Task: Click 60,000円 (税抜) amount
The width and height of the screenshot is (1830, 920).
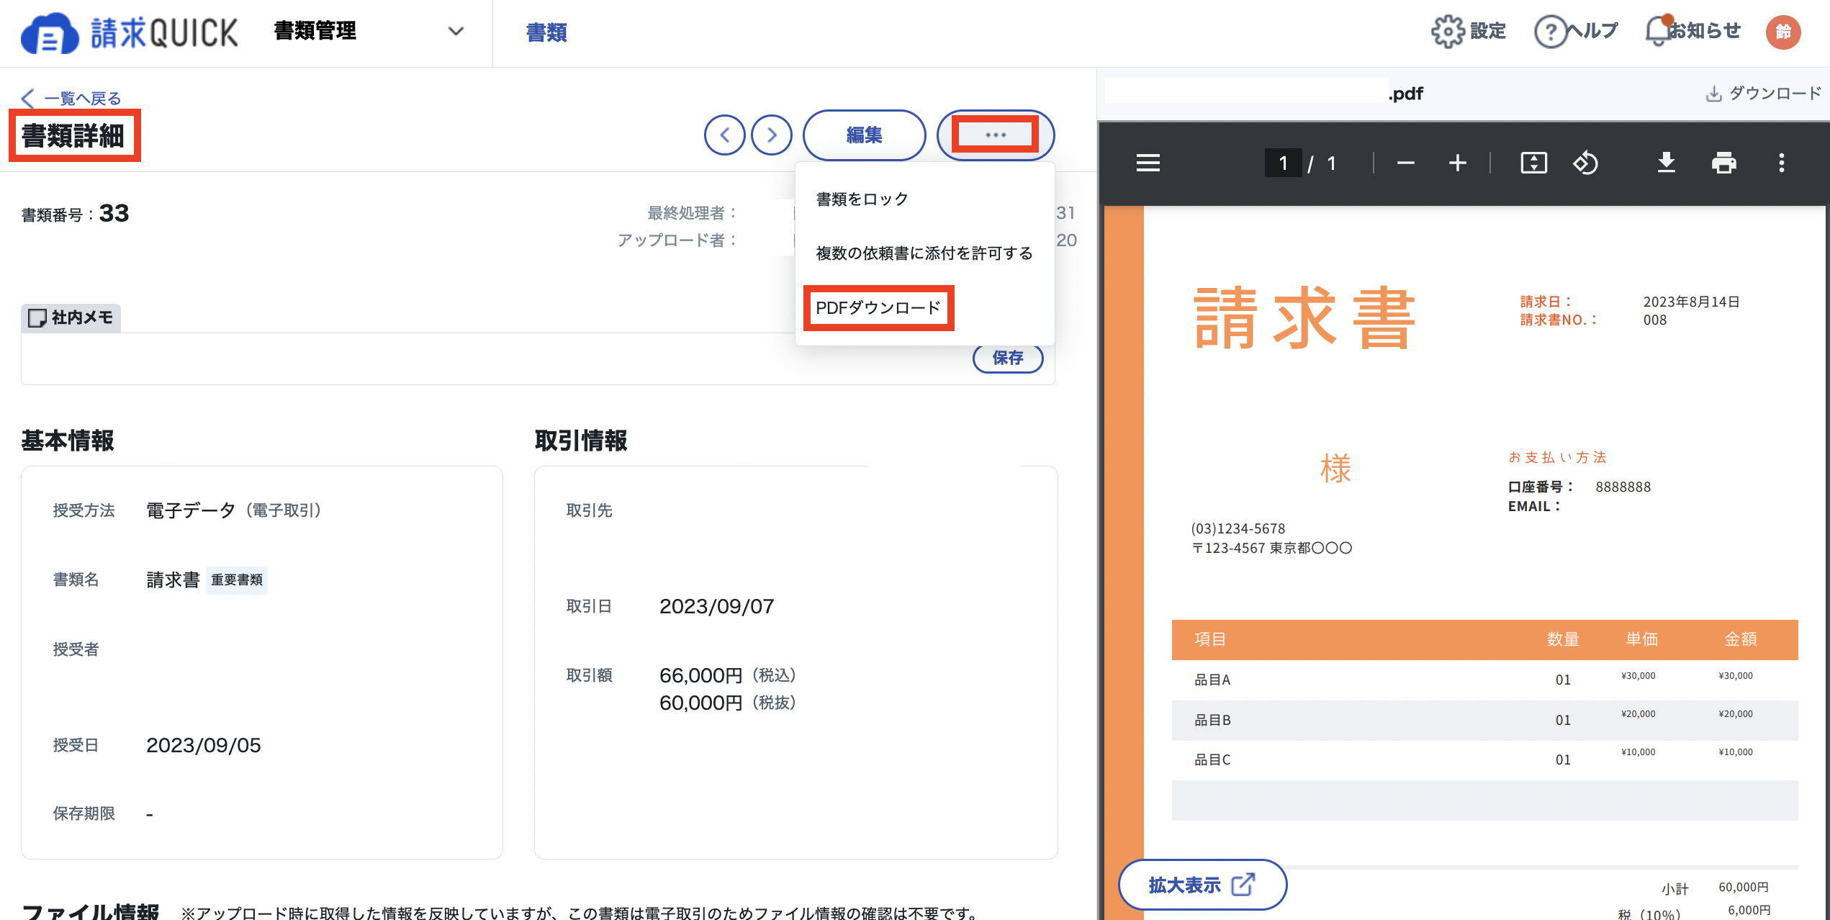Action: [727, 703]
